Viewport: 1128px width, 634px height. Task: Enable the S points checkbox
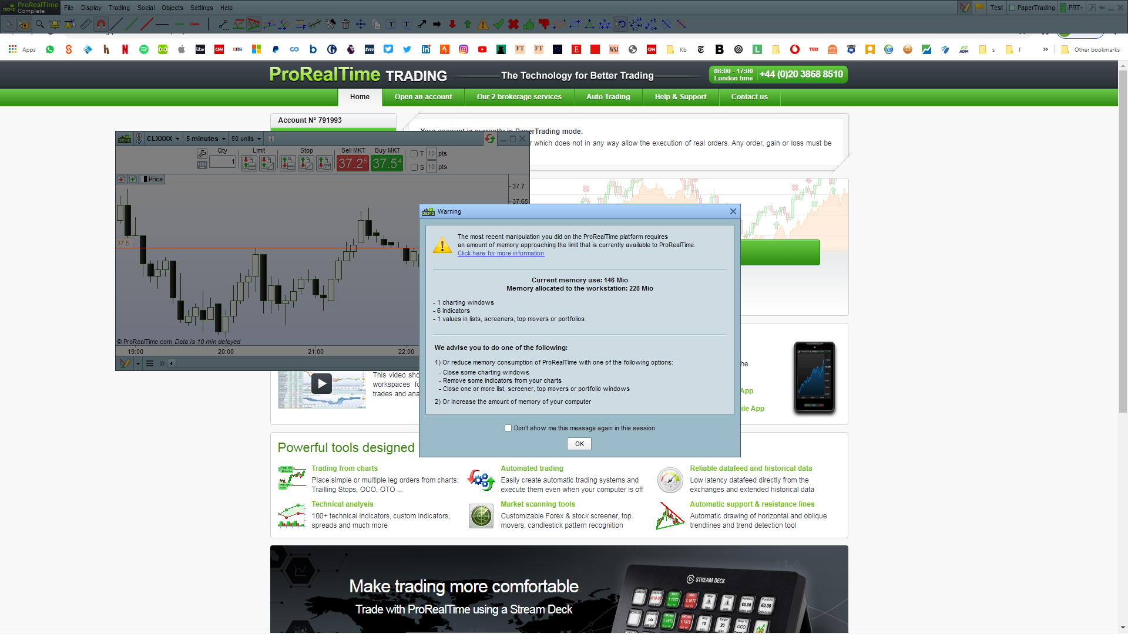[x=414, y=167]
